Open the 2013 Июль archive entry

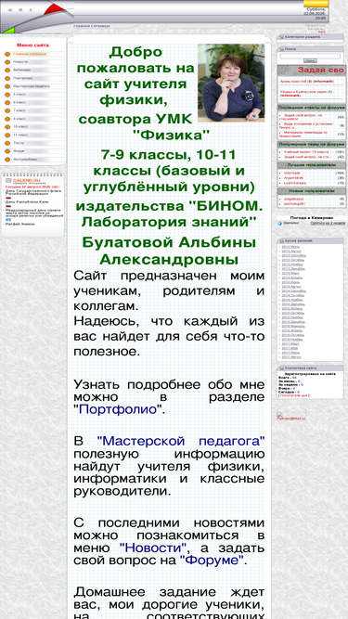[291, 247]
